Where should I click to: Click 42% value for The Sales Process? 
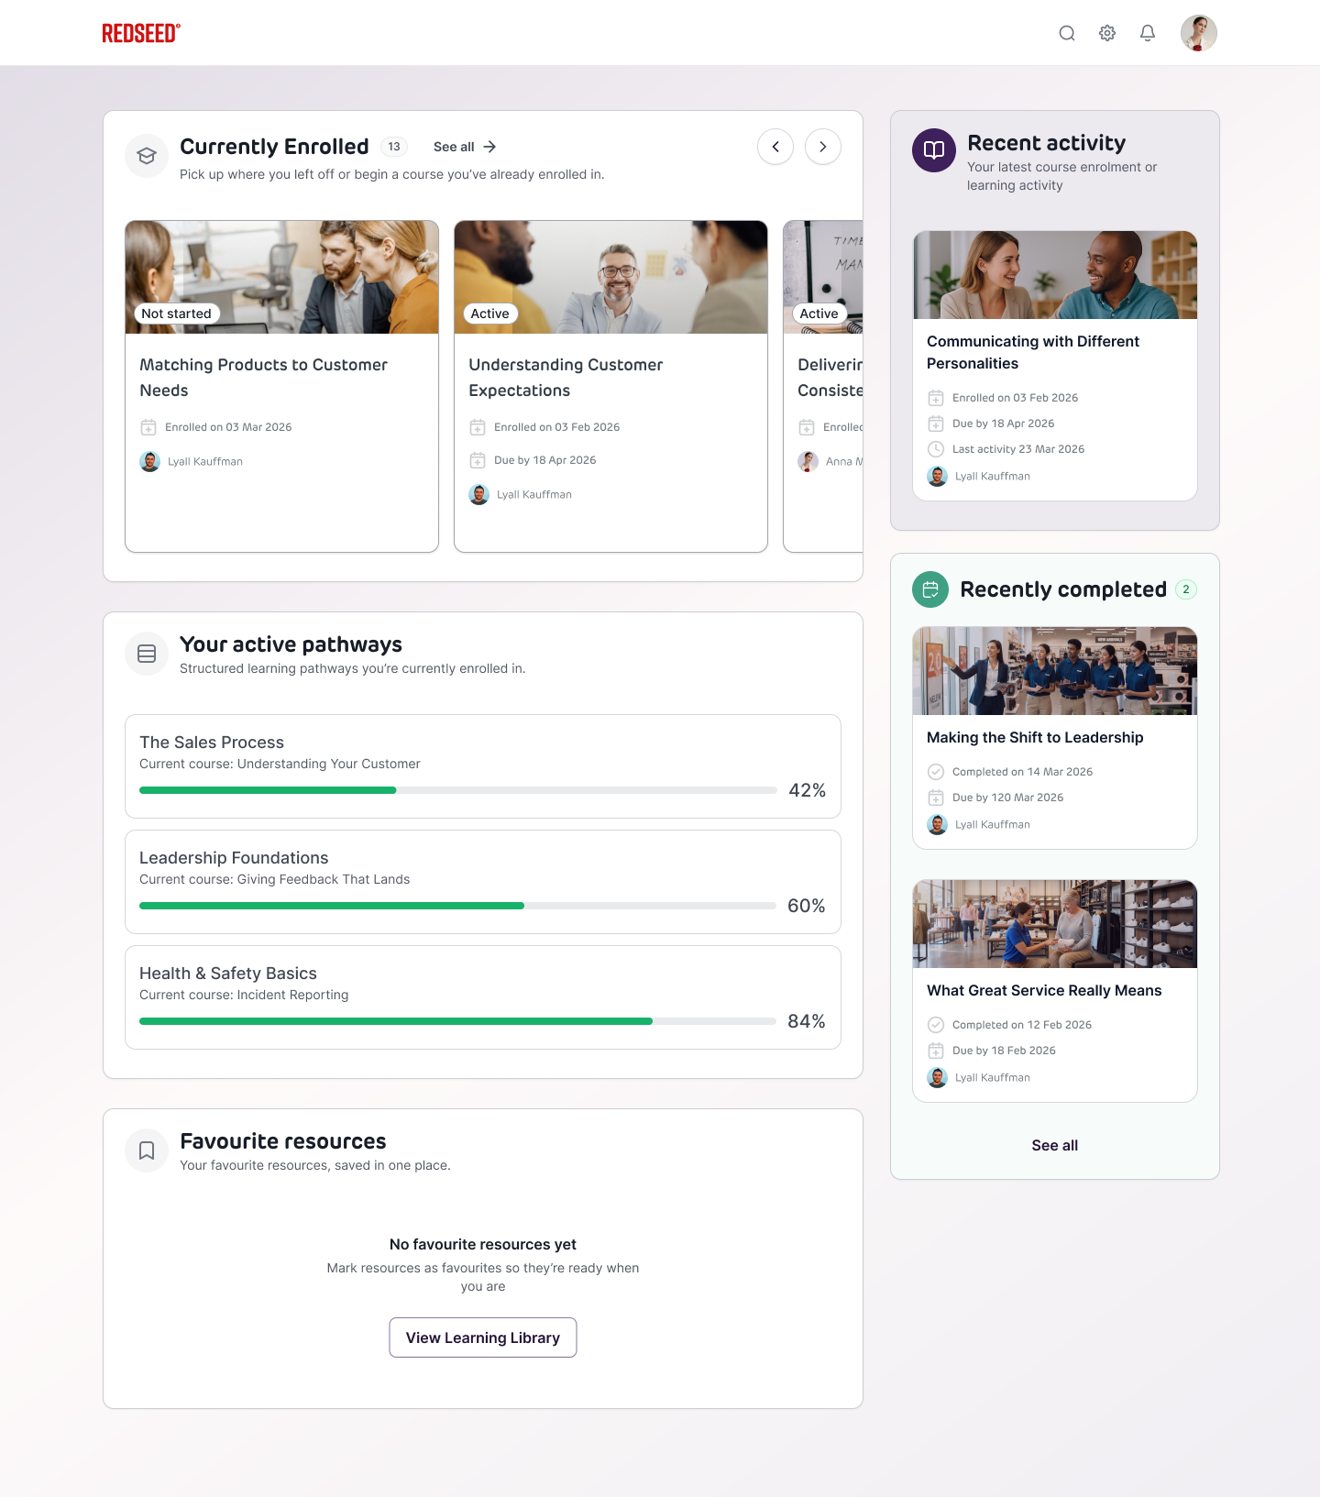(808, 790)
